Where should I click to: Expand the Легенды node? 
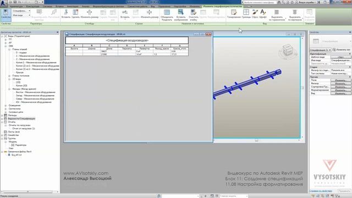point(2,116)
